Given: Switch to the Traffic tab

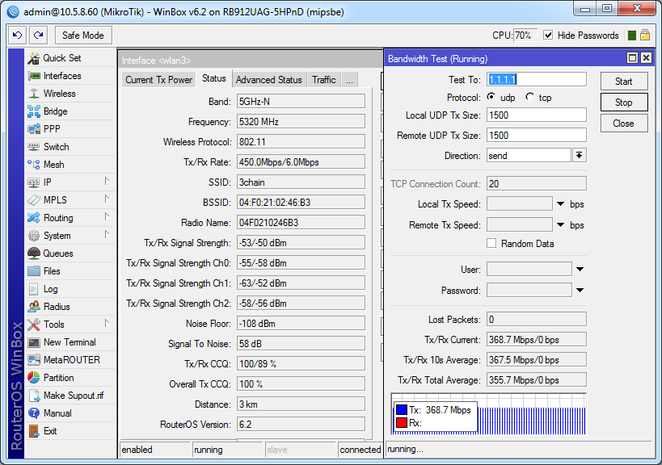Looking at the screenshot, I should 324,80.
